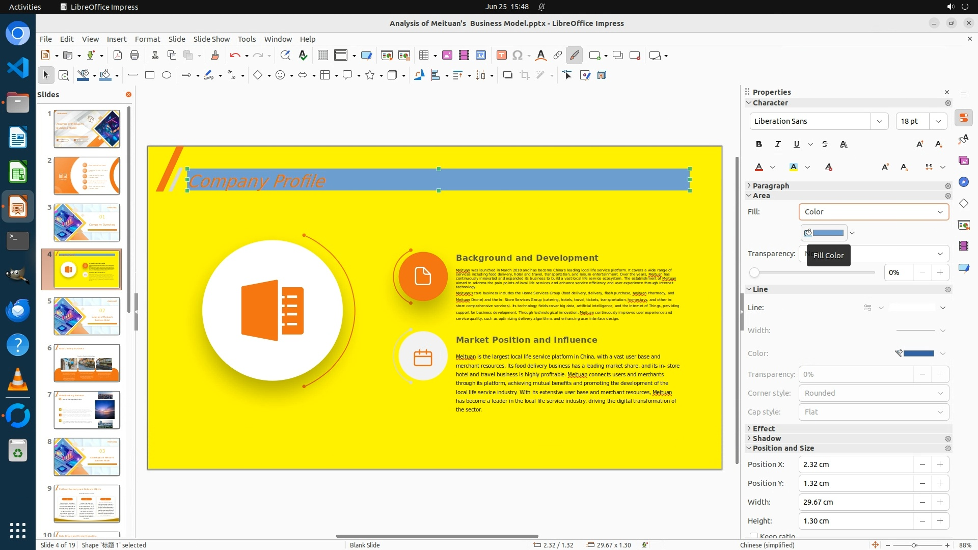Enable the Keep ratio checkbox
This screenshot has height=550, width=978.
[x=754, y=536]
